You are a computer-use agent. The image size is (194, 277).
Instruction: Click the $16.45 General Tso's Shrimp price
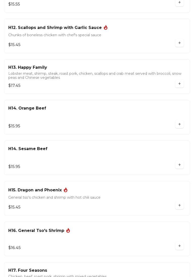coord(14,248)
